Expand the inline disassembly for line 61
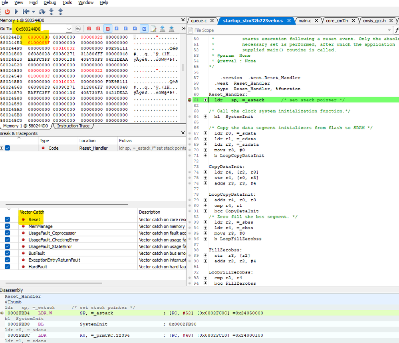The width and height of the screenshot is (399, 343). click(205, 100)
